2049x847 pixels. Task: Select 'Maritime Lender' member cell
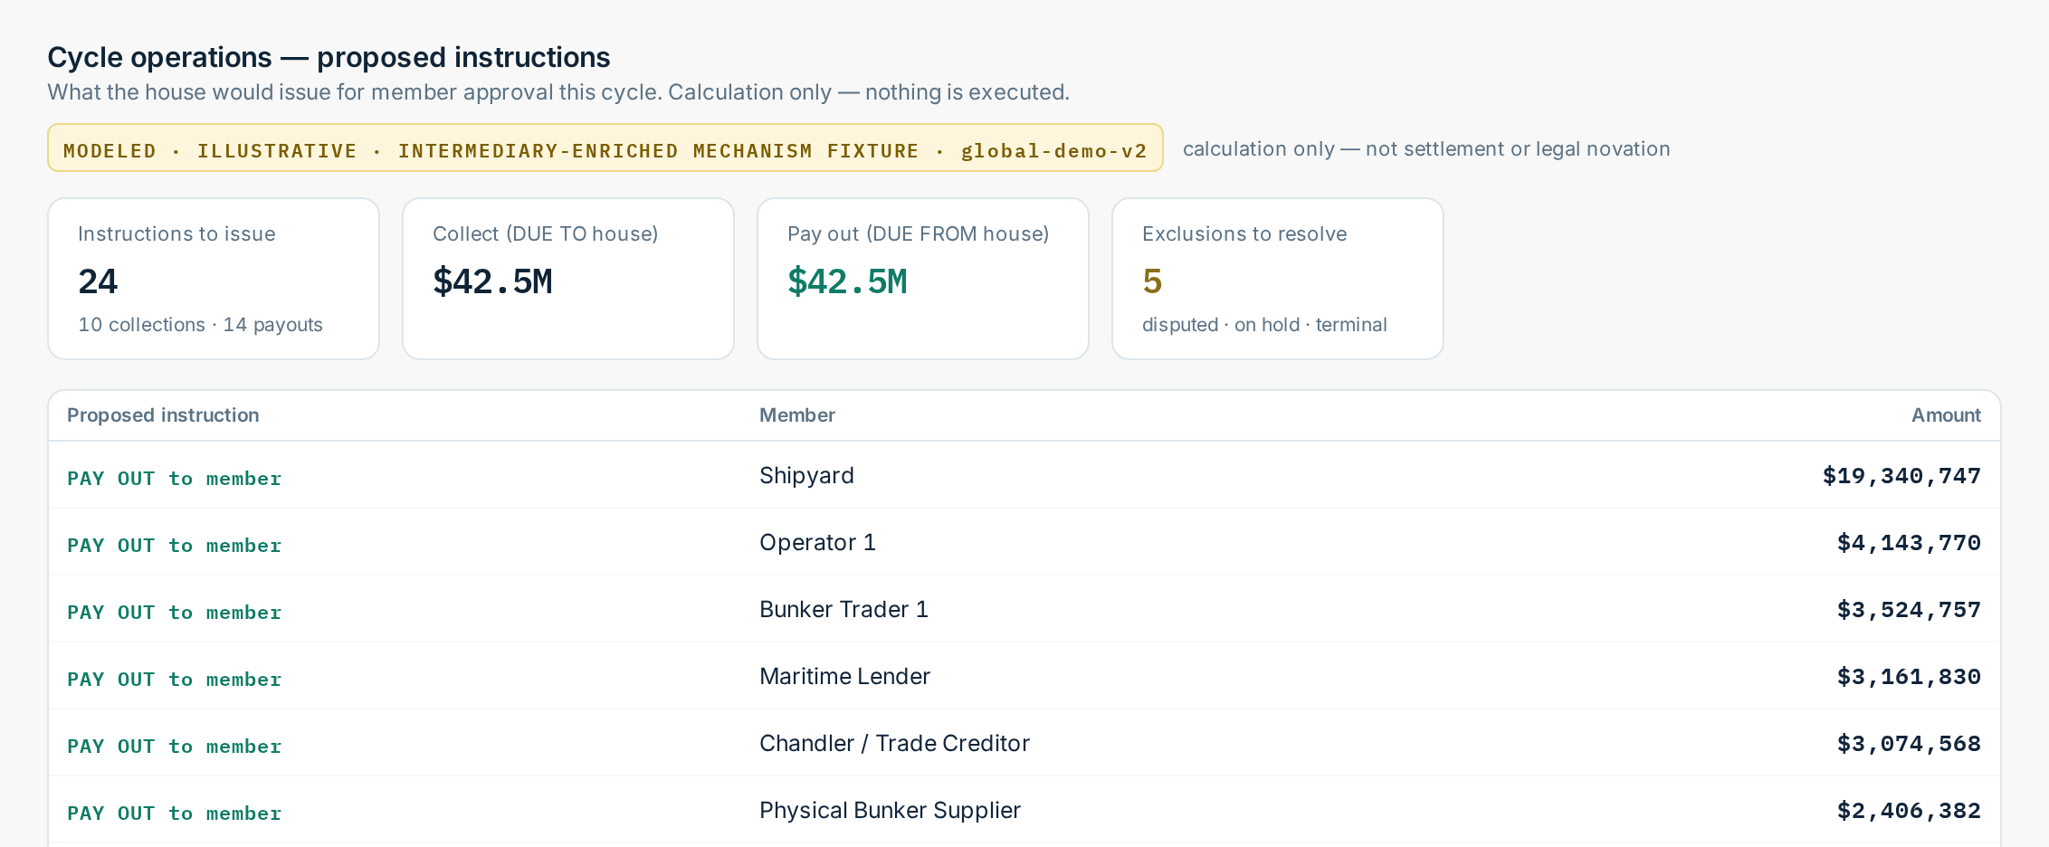click(x=844, y=677)
